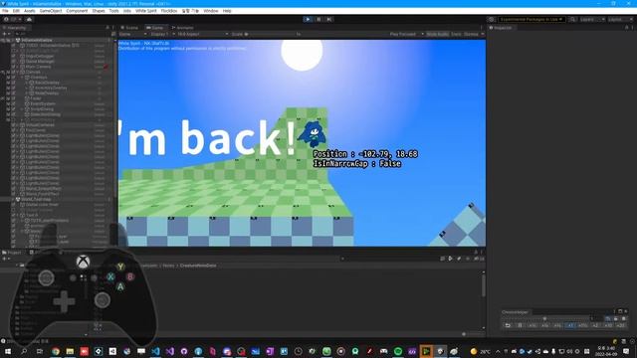Select Main Camera in Hierarchy

click(39, 67)
